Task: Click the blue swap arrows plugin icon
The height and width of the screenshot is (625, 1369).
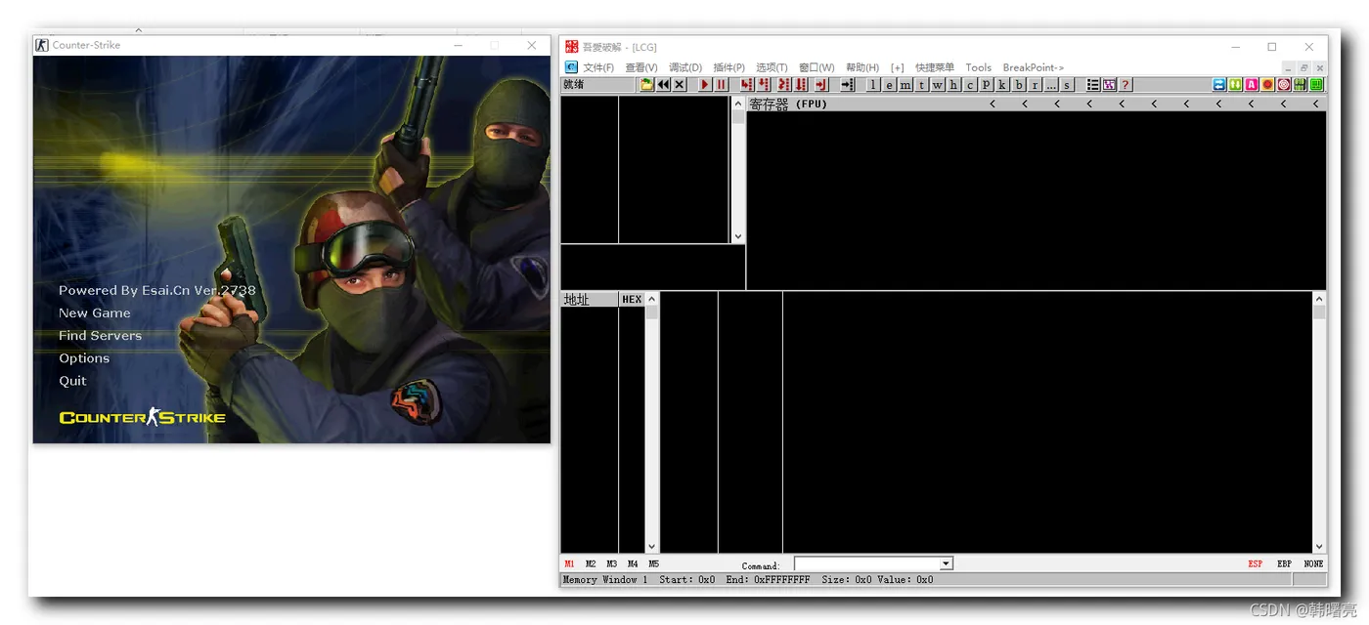Action: [1219, 85]
